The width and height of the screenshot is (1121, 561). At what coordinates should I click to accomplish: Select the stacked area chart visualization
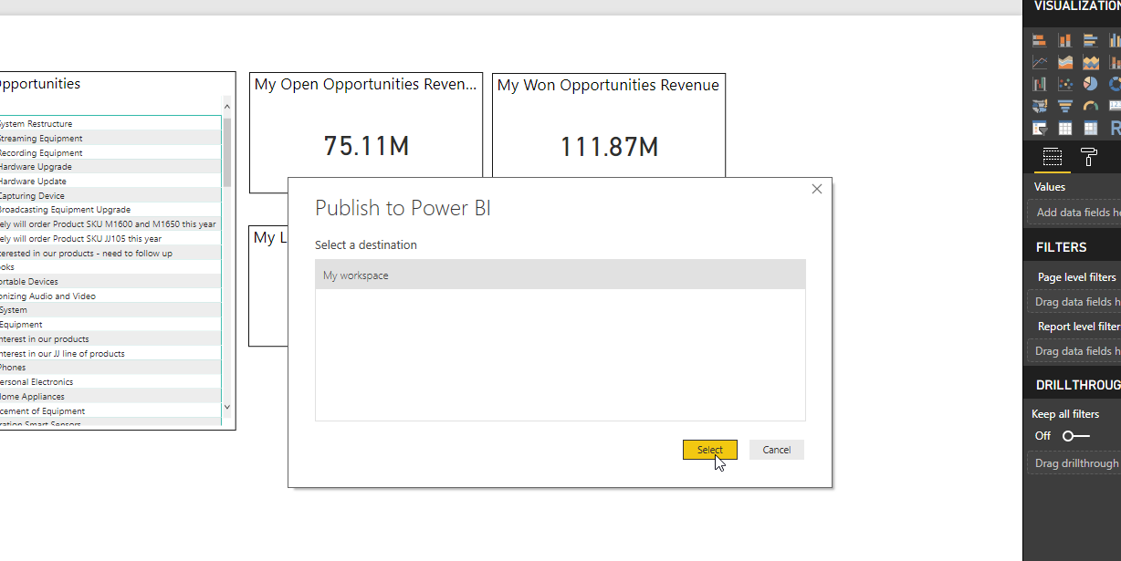[x=1090, y=62]
